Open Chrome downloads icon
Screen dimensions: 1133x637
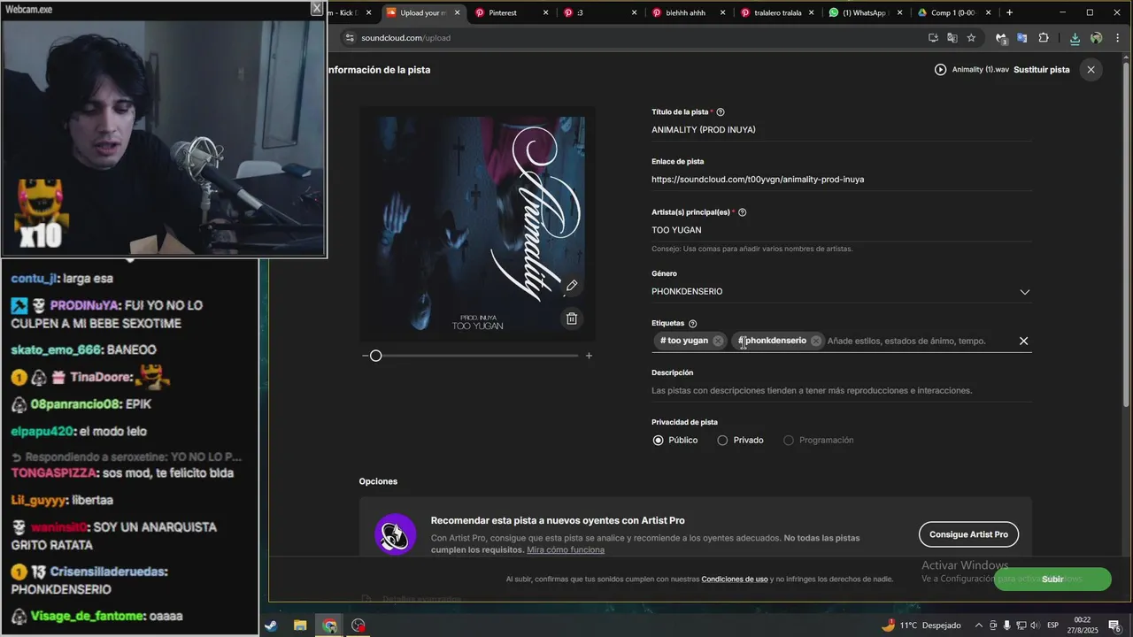[x=1075, y=38]
